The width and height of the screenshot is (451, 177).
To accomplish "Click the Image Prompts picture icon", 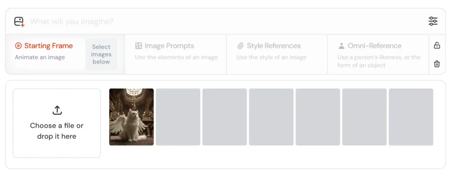I will coord(139,46).
